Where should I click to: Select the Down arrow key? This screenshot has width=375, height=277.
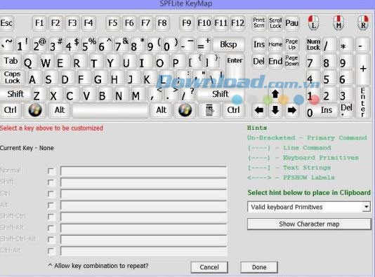pyautogui.click(x=275, y=110)
